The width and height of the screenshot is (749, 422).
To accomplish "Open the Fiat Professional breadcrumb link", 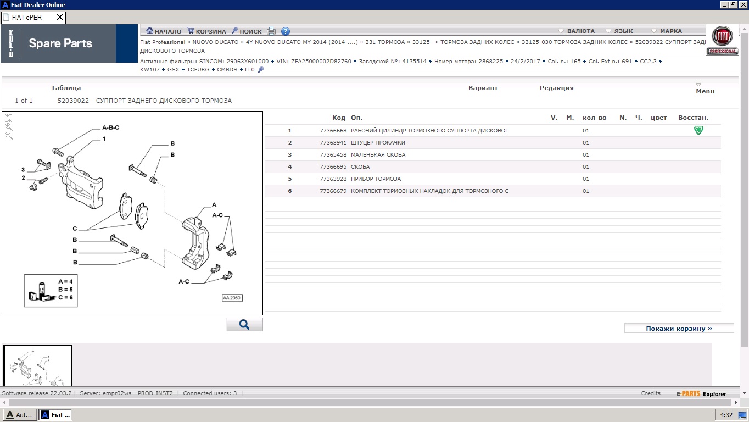I will coord(163,42).
